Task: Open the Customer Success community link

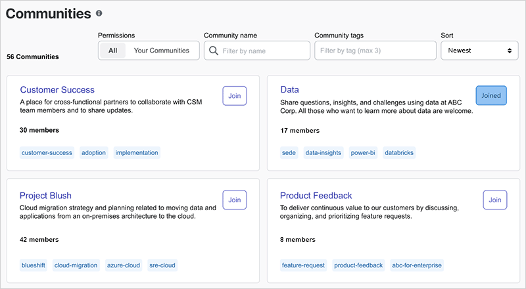Action: (57, 90)
